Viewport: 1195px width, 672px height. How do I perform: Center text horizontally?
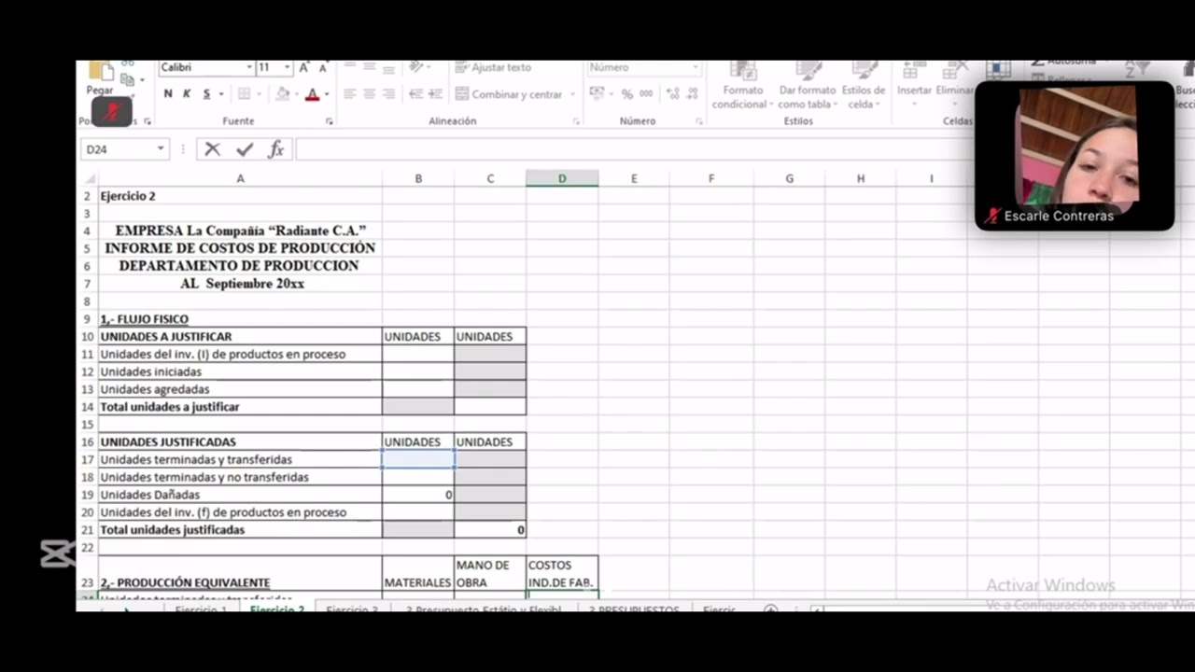[x=370, y=93]
